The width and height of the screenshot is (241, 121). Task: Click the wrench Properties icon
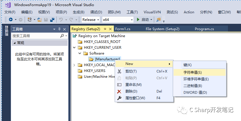tap(119, 98)
